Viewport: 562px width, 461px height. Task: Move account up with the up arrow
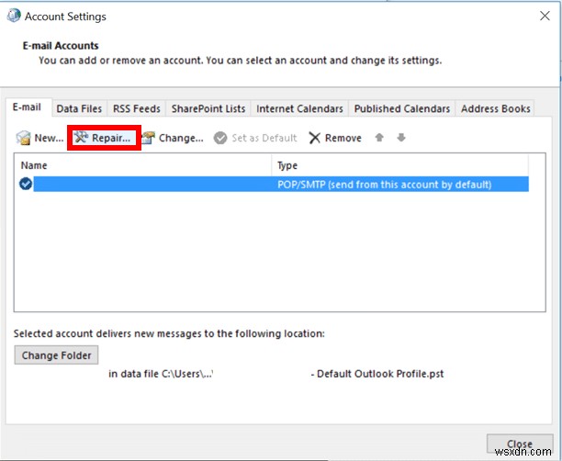click(379, 138)
